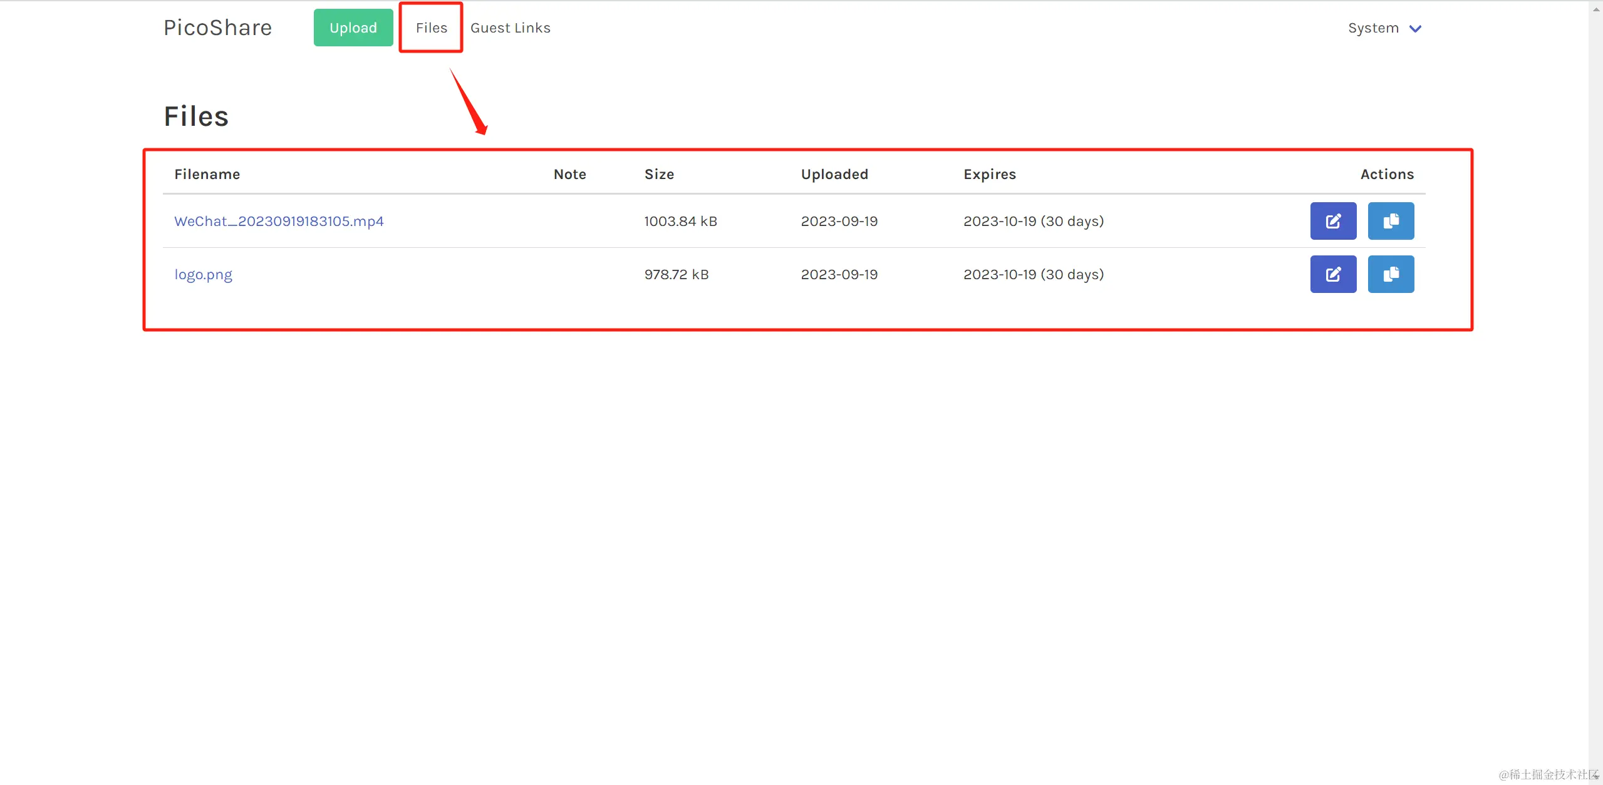This screenshot has width=1603, height=785.
Task: Expand the System dropdown chevron
Action: 1415,29
